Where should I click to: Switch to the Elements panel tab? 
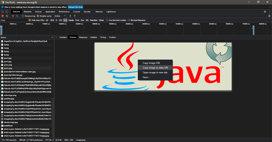[x=28, y=12]
